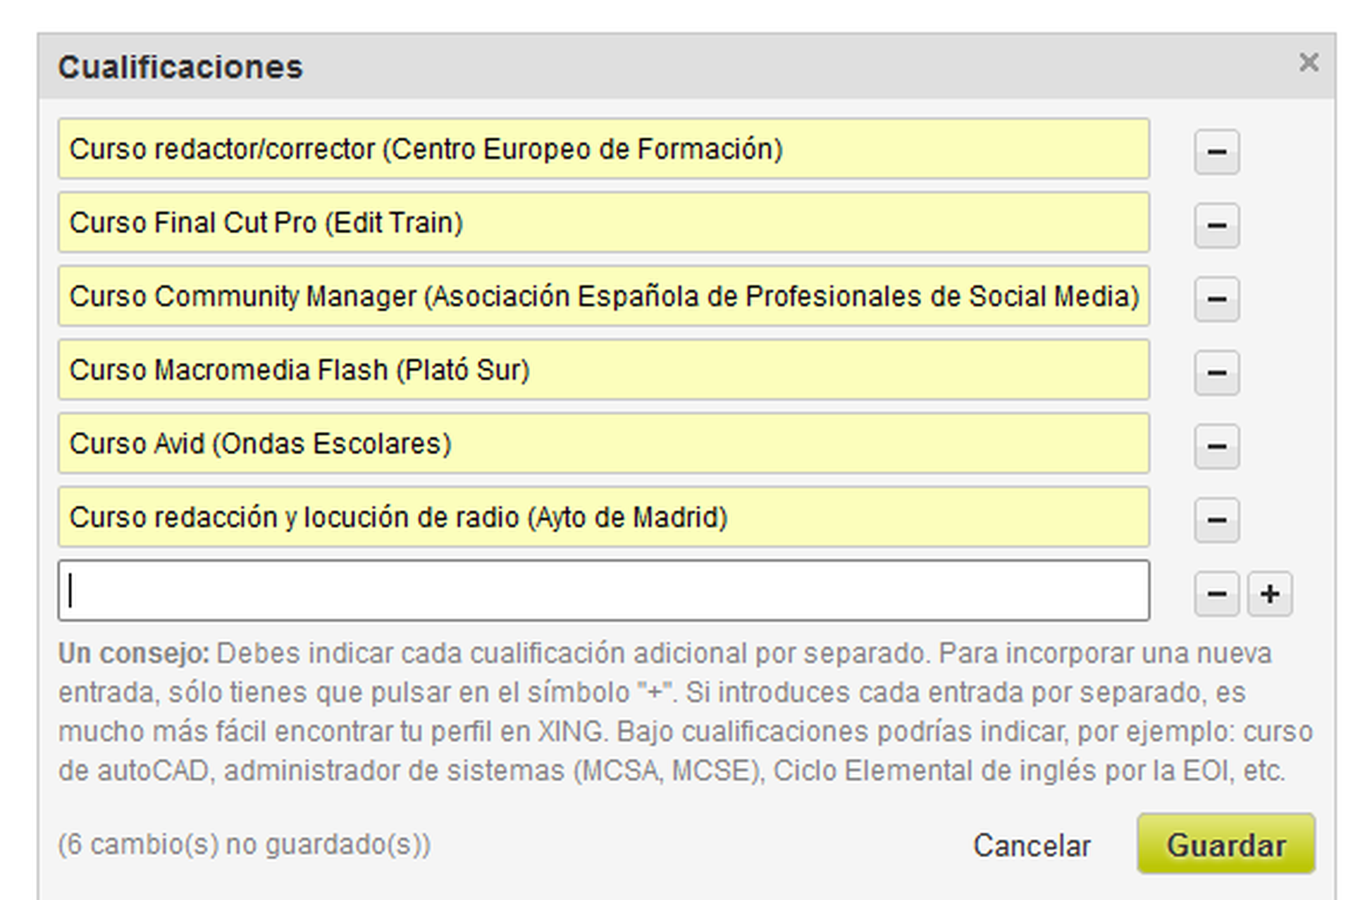The width and height of the screenshot is (1353, 900).
Task: Close the Cualificaciones dialog
Action: (1309, 63)
